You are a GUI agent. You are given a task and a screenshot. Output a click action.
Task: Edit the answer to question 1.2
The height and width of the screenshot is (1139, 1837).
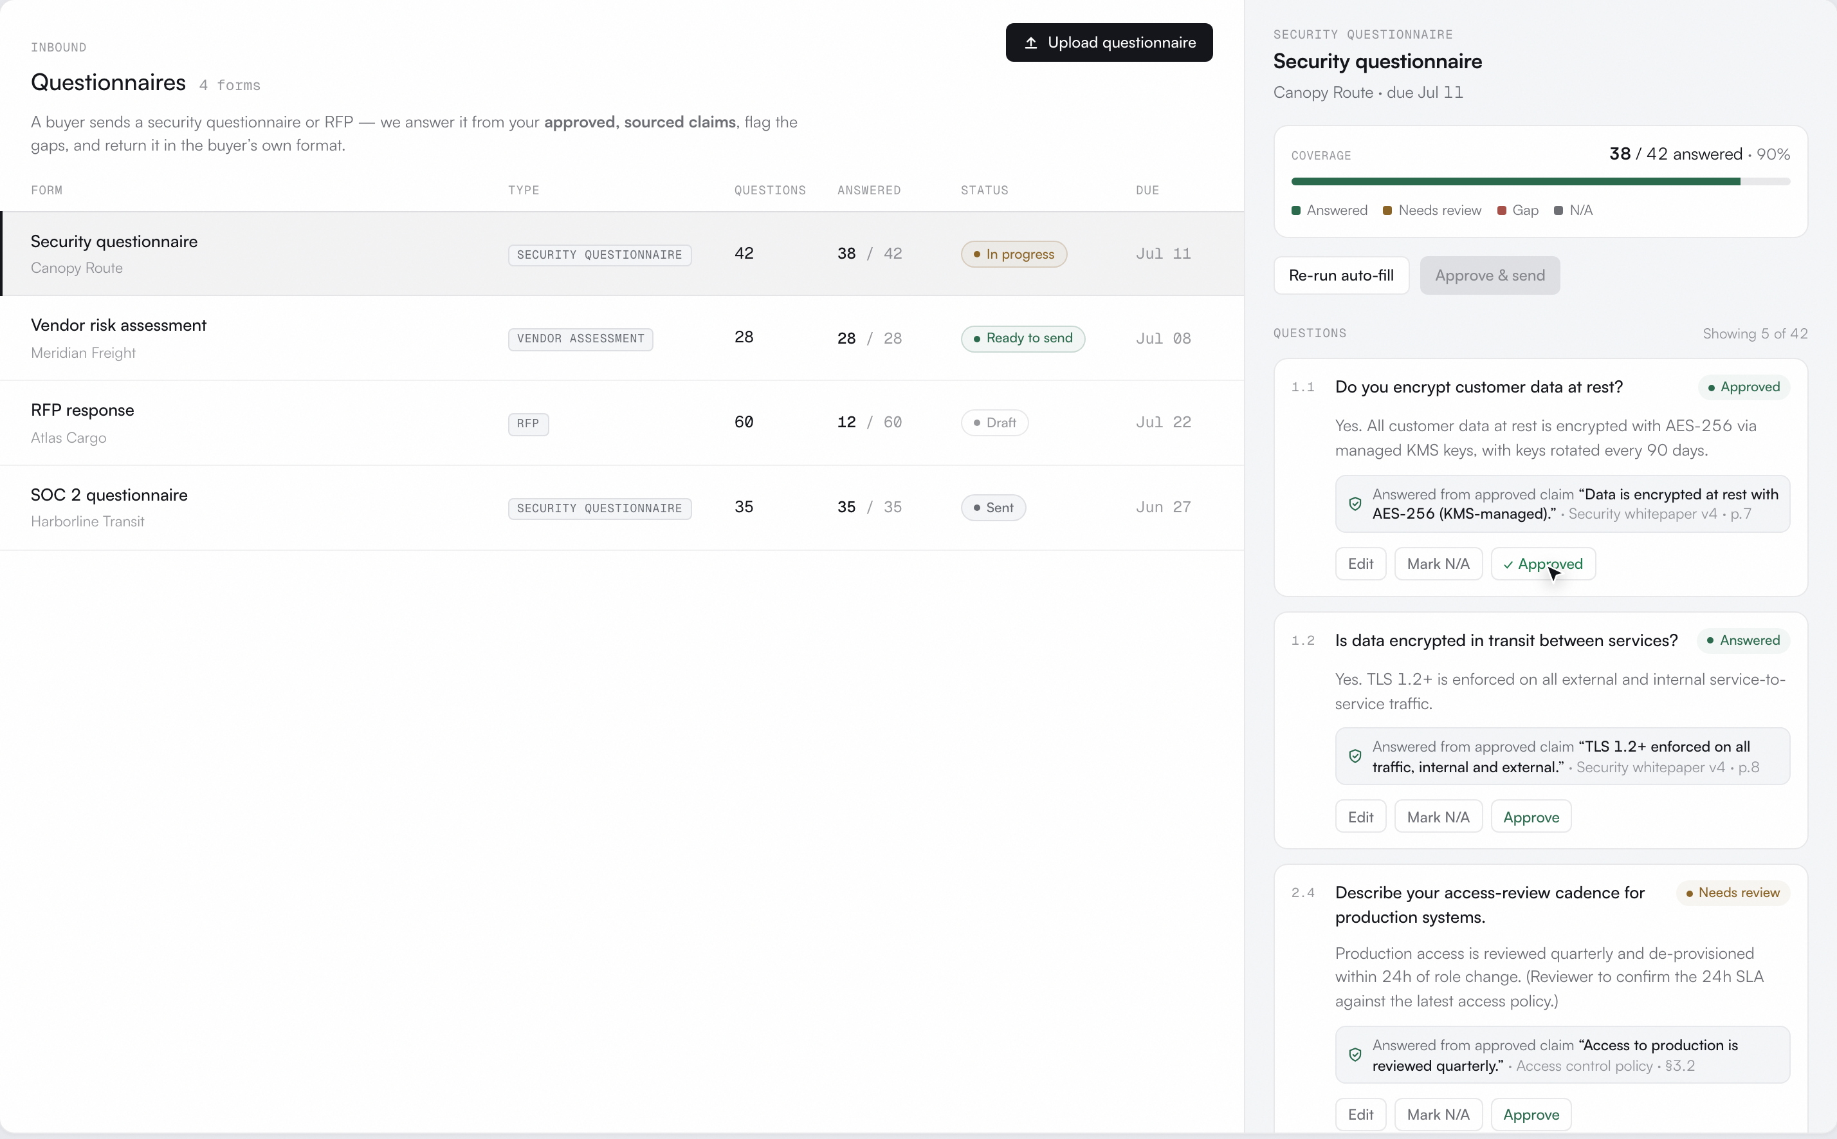point(1360,817)
